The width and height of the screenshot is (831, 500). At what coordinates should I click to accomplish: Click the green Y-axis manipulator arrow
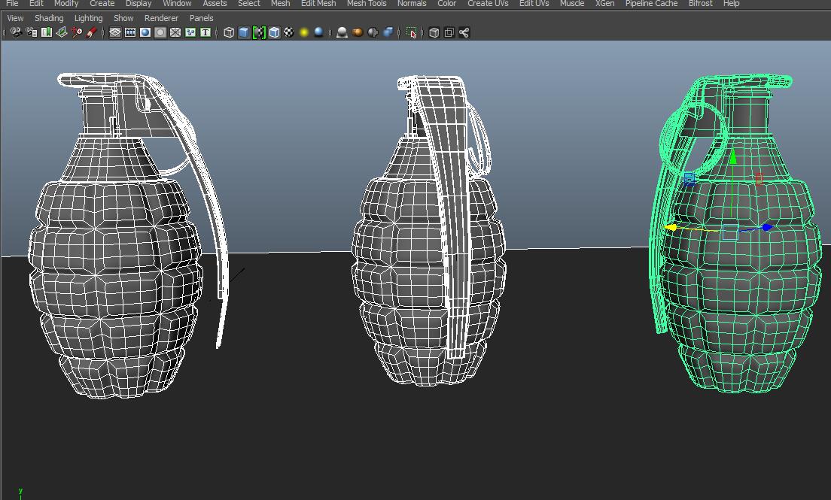coord(732,157)
